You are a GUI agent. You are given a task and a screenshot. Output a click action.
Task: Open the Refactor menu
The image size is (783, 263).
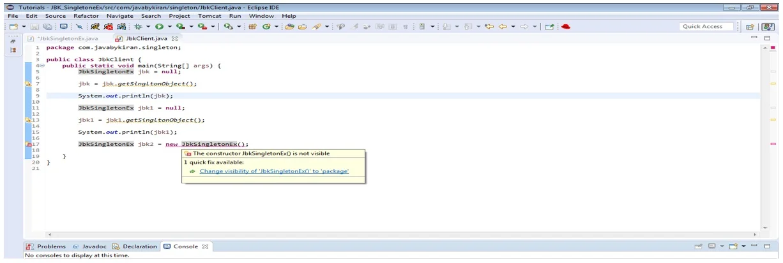pyautogui.click(x=86, y=16)
